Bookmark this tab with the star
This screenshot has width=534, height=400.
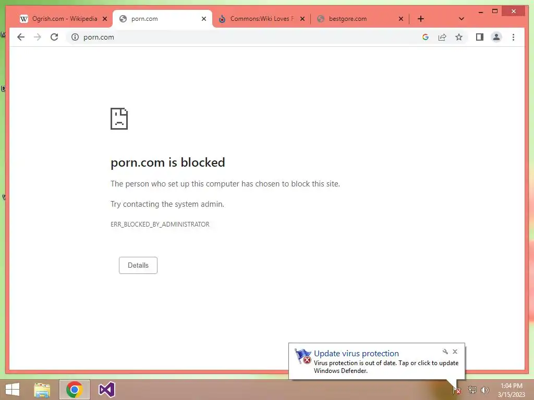tap(459, 37)
